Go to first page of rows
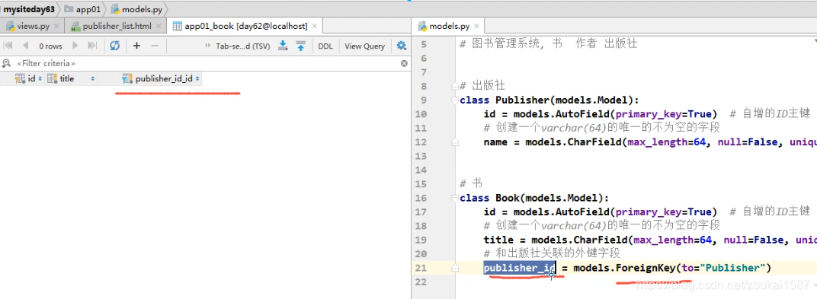This screenshot has width=817, height=299. [8, 46]
